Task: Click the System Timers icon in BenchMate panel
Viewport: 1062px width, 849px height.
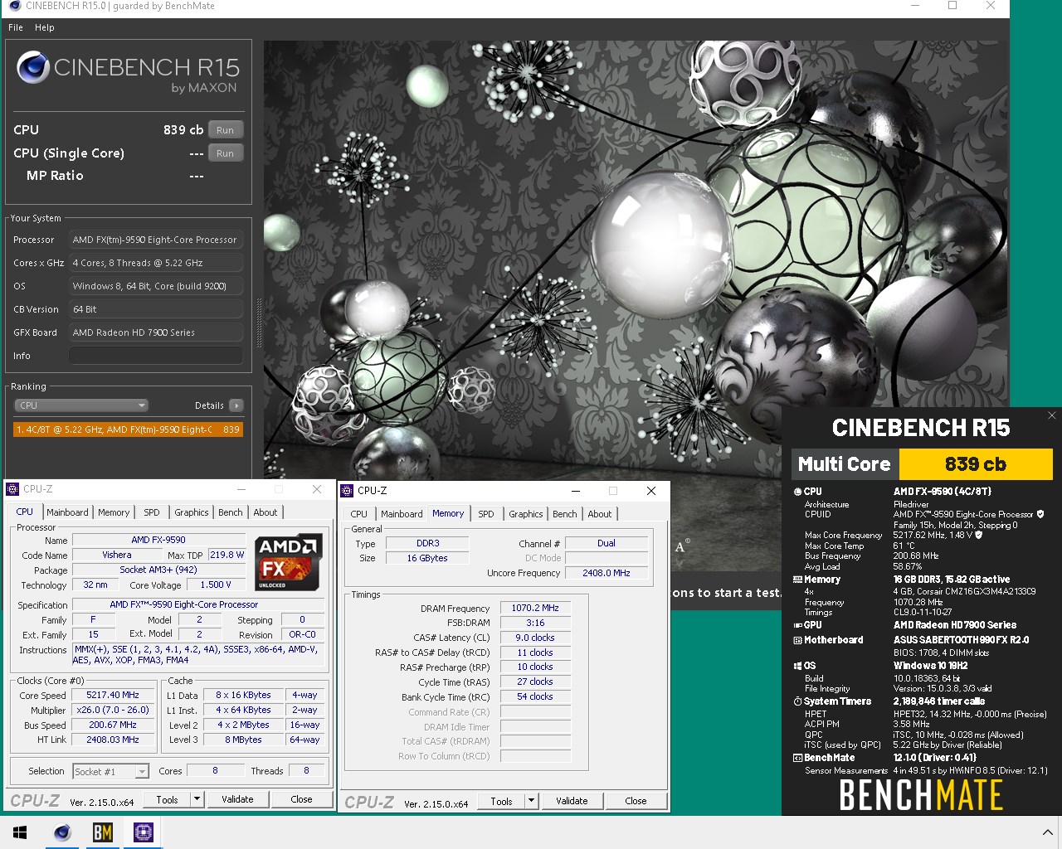Action: point(798,701)
